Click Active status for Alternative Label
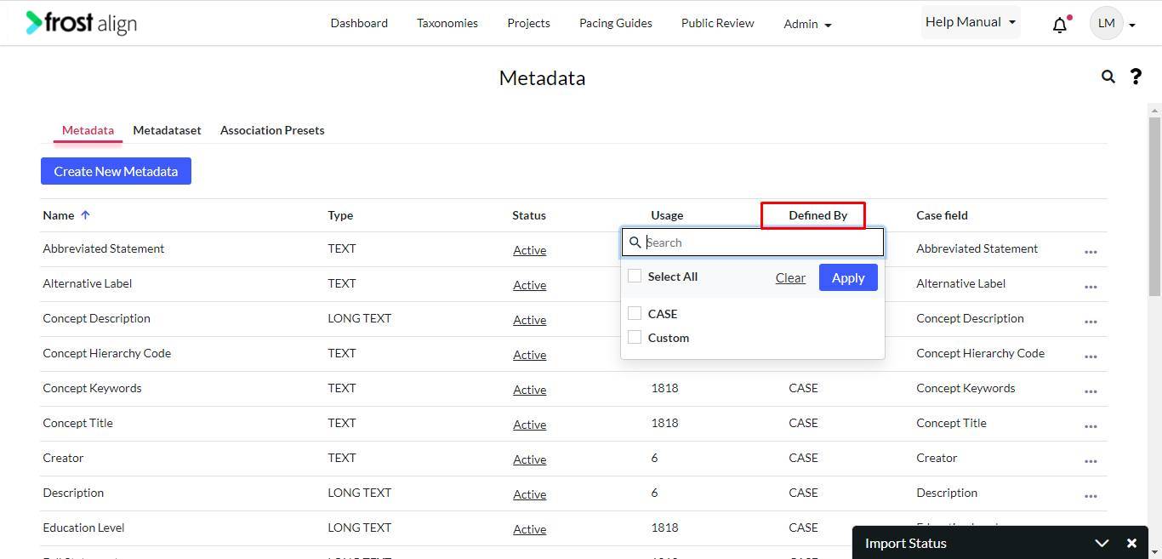 pyautogui.click(x=529, y=285)
